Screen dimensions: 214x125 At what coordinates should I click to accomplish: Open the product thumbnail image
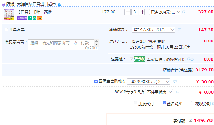point(9,15)
